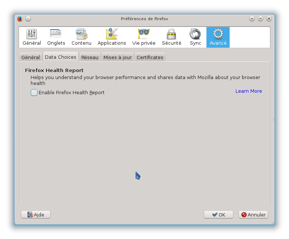
Task: Follow the Learn More link
Action: tap(248, 91)
